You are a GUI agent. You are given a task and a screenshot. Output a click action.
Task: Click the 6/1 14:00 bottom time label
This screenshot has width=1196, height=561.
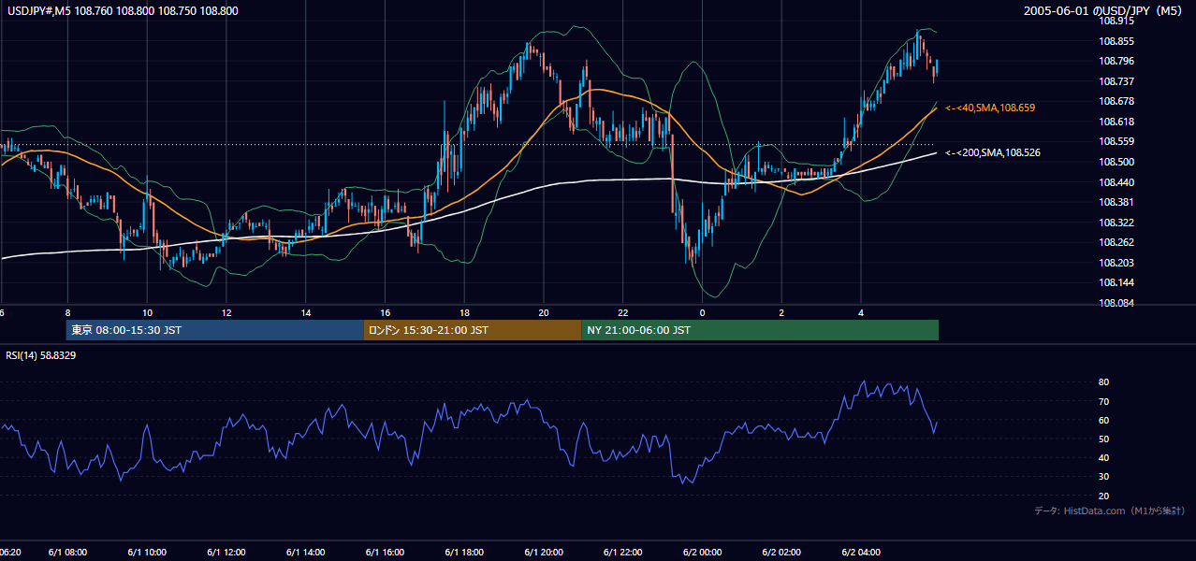click(x=306, y=553)
